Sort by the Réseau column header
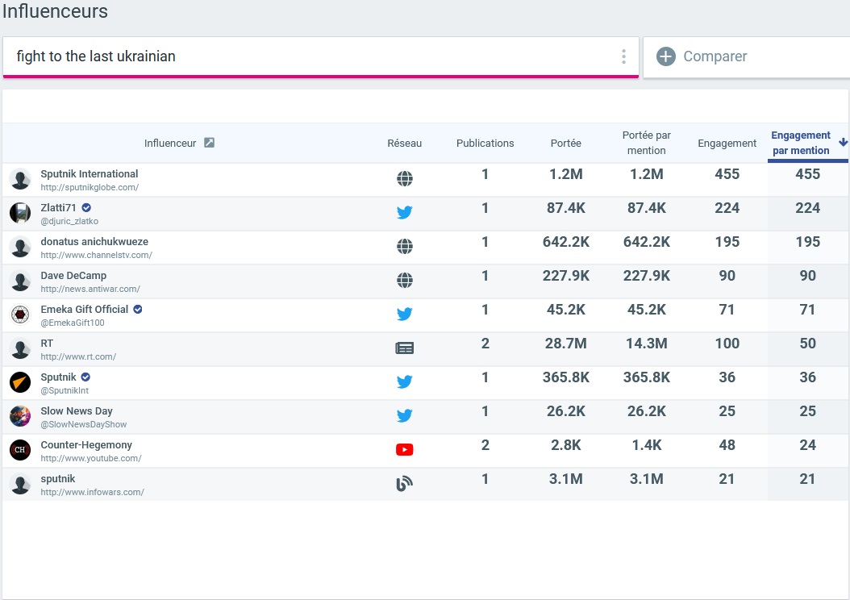 [x=404, y=143]
